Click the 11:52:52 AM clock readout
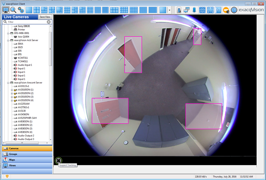This screenshot has width=266, height=180. (x=247, y=177)
